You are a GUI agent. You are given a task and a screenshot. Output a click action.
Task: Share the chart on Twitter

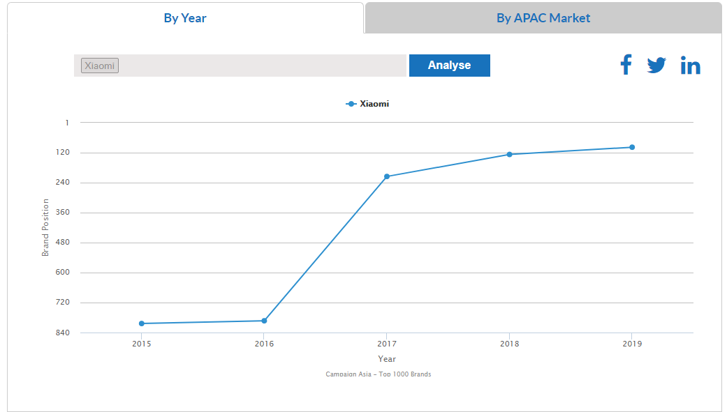pos(656,66)
